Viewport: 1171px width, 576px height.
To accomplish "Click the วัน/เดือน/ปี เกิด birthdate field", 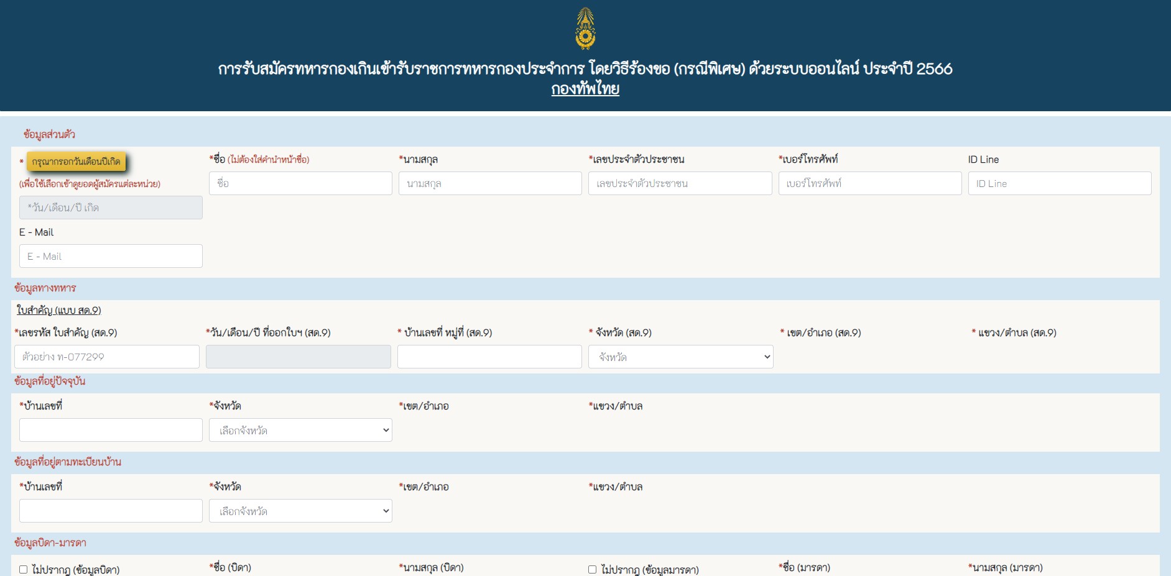I will point(110,207).
